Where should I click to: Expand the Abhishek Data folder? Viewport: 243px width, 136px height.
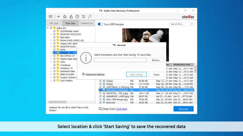(x=51, y=71)
